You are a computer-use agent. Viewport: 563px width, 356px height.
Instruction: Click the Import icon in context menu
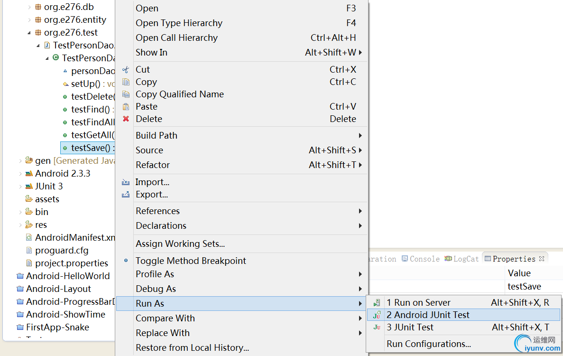(126, 182)
